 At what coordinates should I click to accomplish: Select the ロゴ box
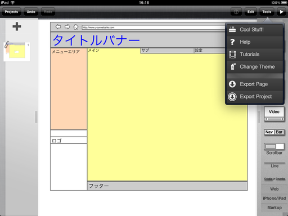click(x=69, y=140)
